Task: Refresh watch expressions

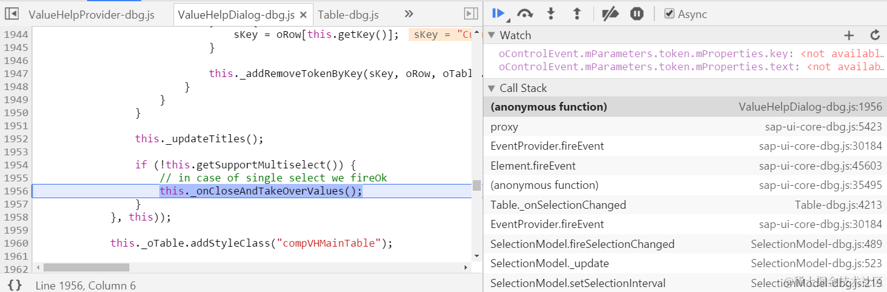Action: click(x=875, y=35)
